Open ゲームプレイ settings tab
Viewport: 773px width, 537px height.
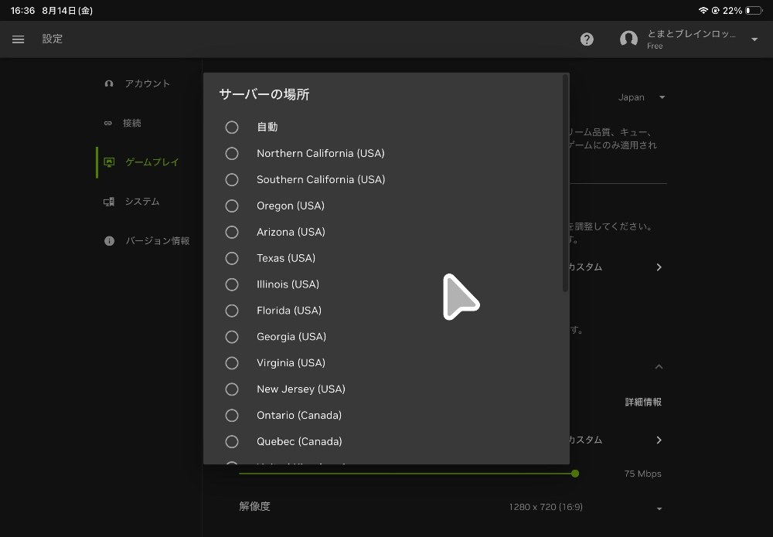tap(147, 162)
